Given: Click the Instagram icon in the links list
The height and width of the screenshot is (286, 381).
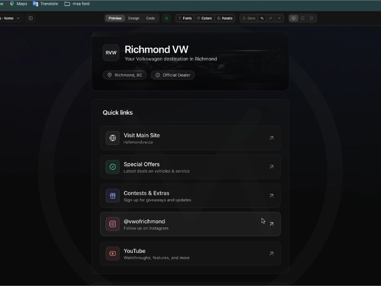Looking at the screenshot, I should point(113,224).
